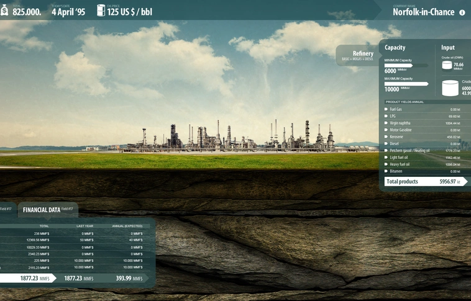Click the arrow bullet beside Fuel Gas
This screenshot has width=471, height=301.
click(386, 109)
